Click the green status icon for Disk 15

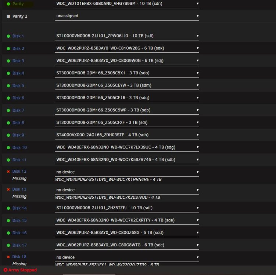pos(8,221)
